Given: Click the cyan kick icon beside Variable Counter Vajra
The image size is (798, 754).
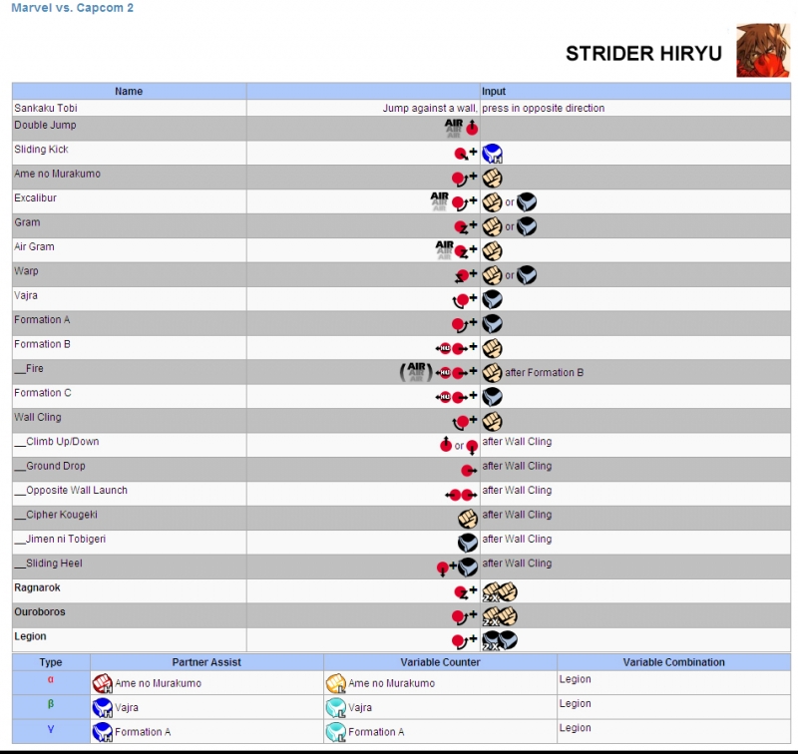Looking at the screenshot, I should tap(336, 708).
